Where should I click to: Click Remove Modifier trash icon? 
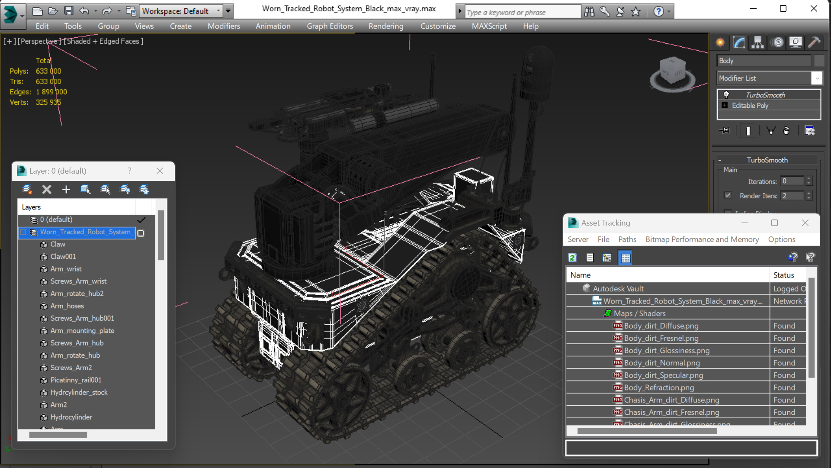coord(786,130)
